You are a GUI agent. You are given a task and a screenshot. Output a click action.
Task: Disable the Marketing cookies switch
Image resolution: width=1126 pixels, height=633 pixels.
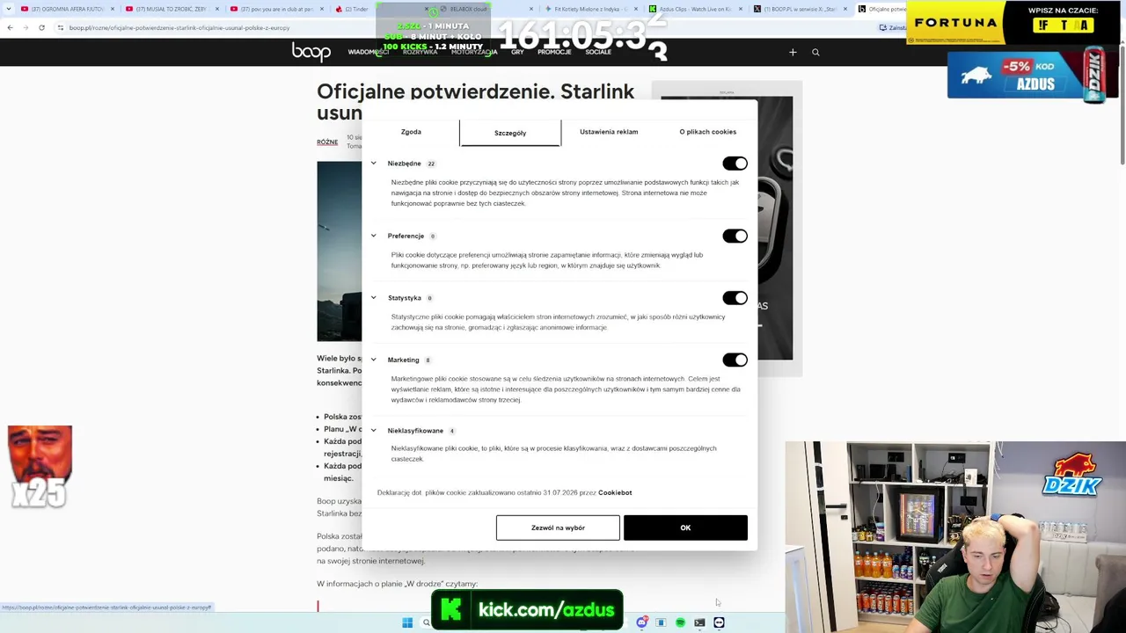point(735,360)
